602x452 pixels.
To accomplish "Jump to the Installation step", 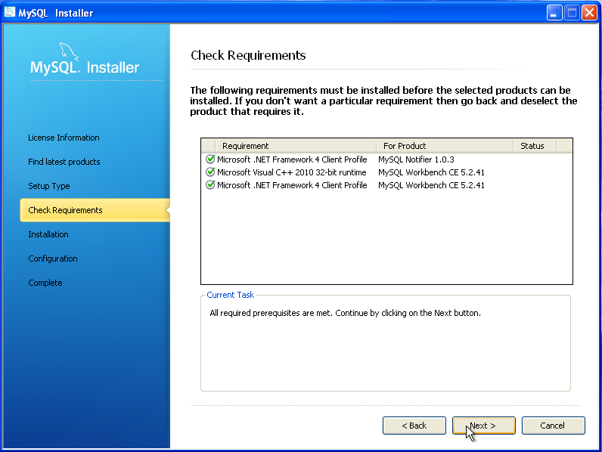I will pyautogui.click(x=48, y=234).
